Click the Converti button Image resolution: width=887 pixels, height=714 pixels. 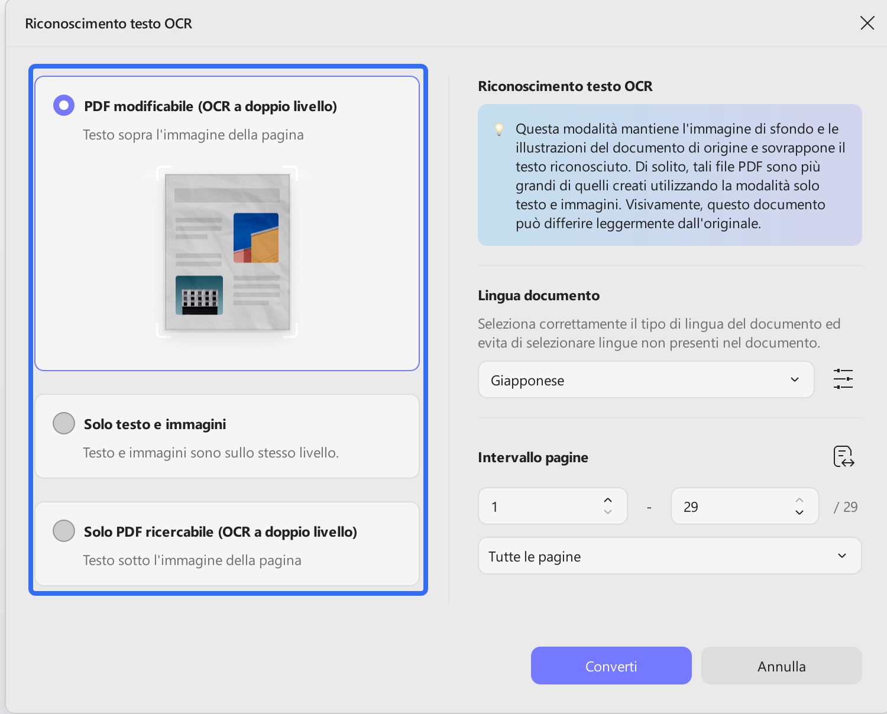tap(611, 666)
